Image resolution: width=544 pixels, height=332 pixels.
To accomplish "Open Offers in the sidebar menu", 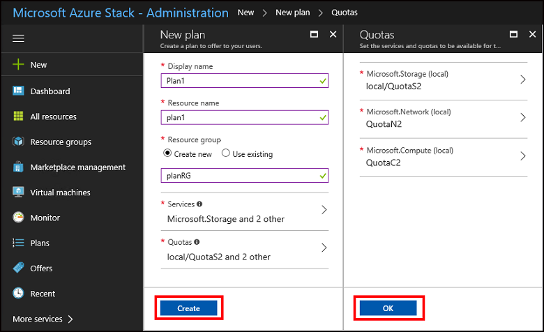I will coord(41,269).
